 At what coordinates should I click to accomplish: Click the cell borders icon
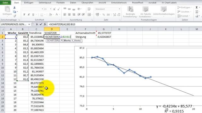42,15
